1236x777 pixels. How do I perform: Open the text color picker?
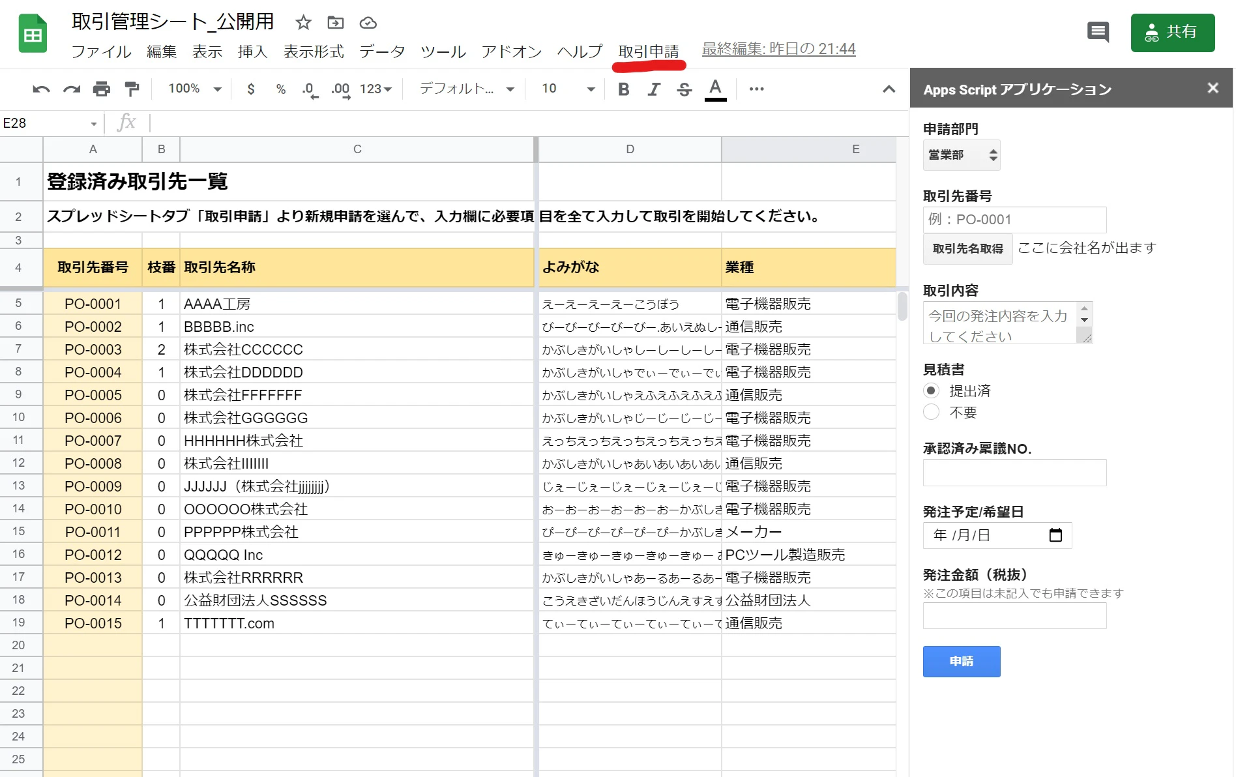tap(715, 89)
